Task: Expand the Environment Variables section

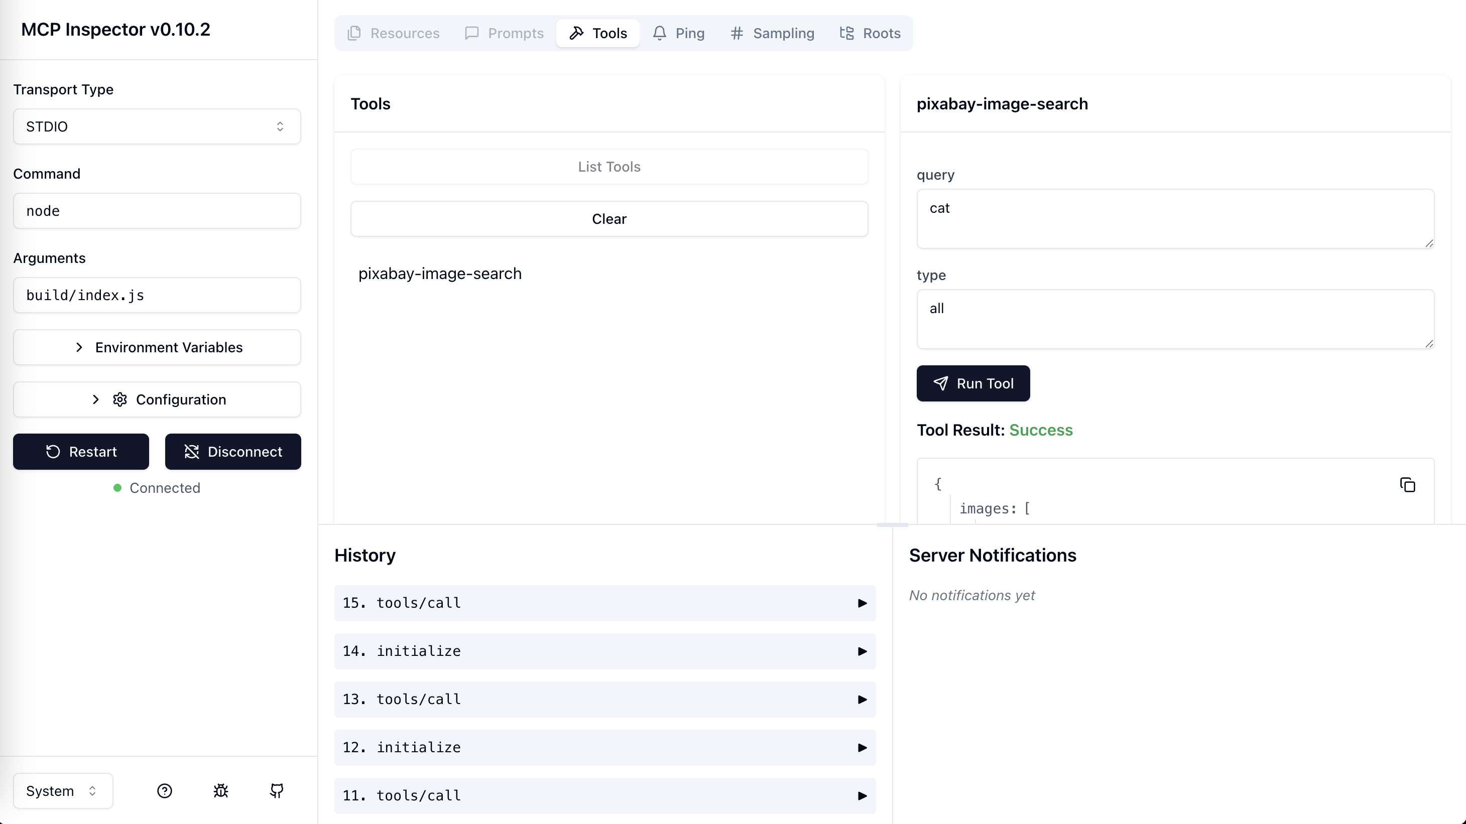Action: click(157, 347)
